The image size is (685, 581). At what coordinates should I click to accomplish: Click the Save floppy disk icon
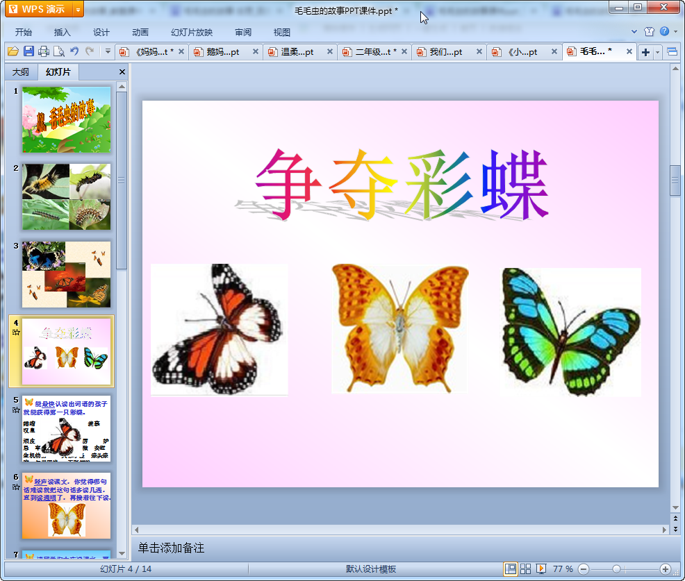click(29, 51)
